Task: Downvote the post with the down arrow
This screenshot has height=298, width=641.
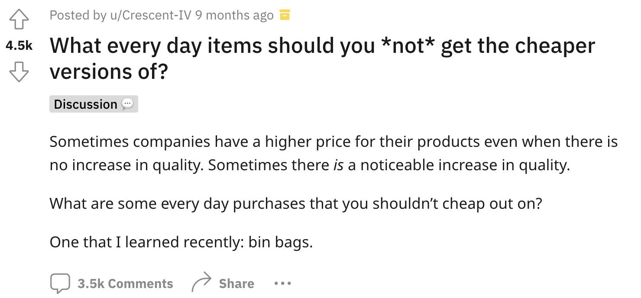Action: point(18,72)
